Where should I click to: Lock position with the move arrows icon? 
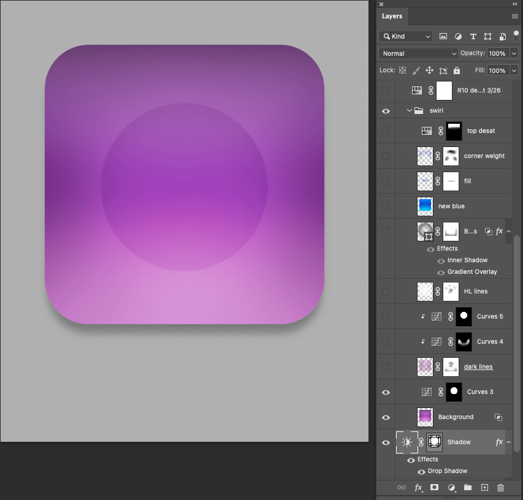click(x=429, y=71)
